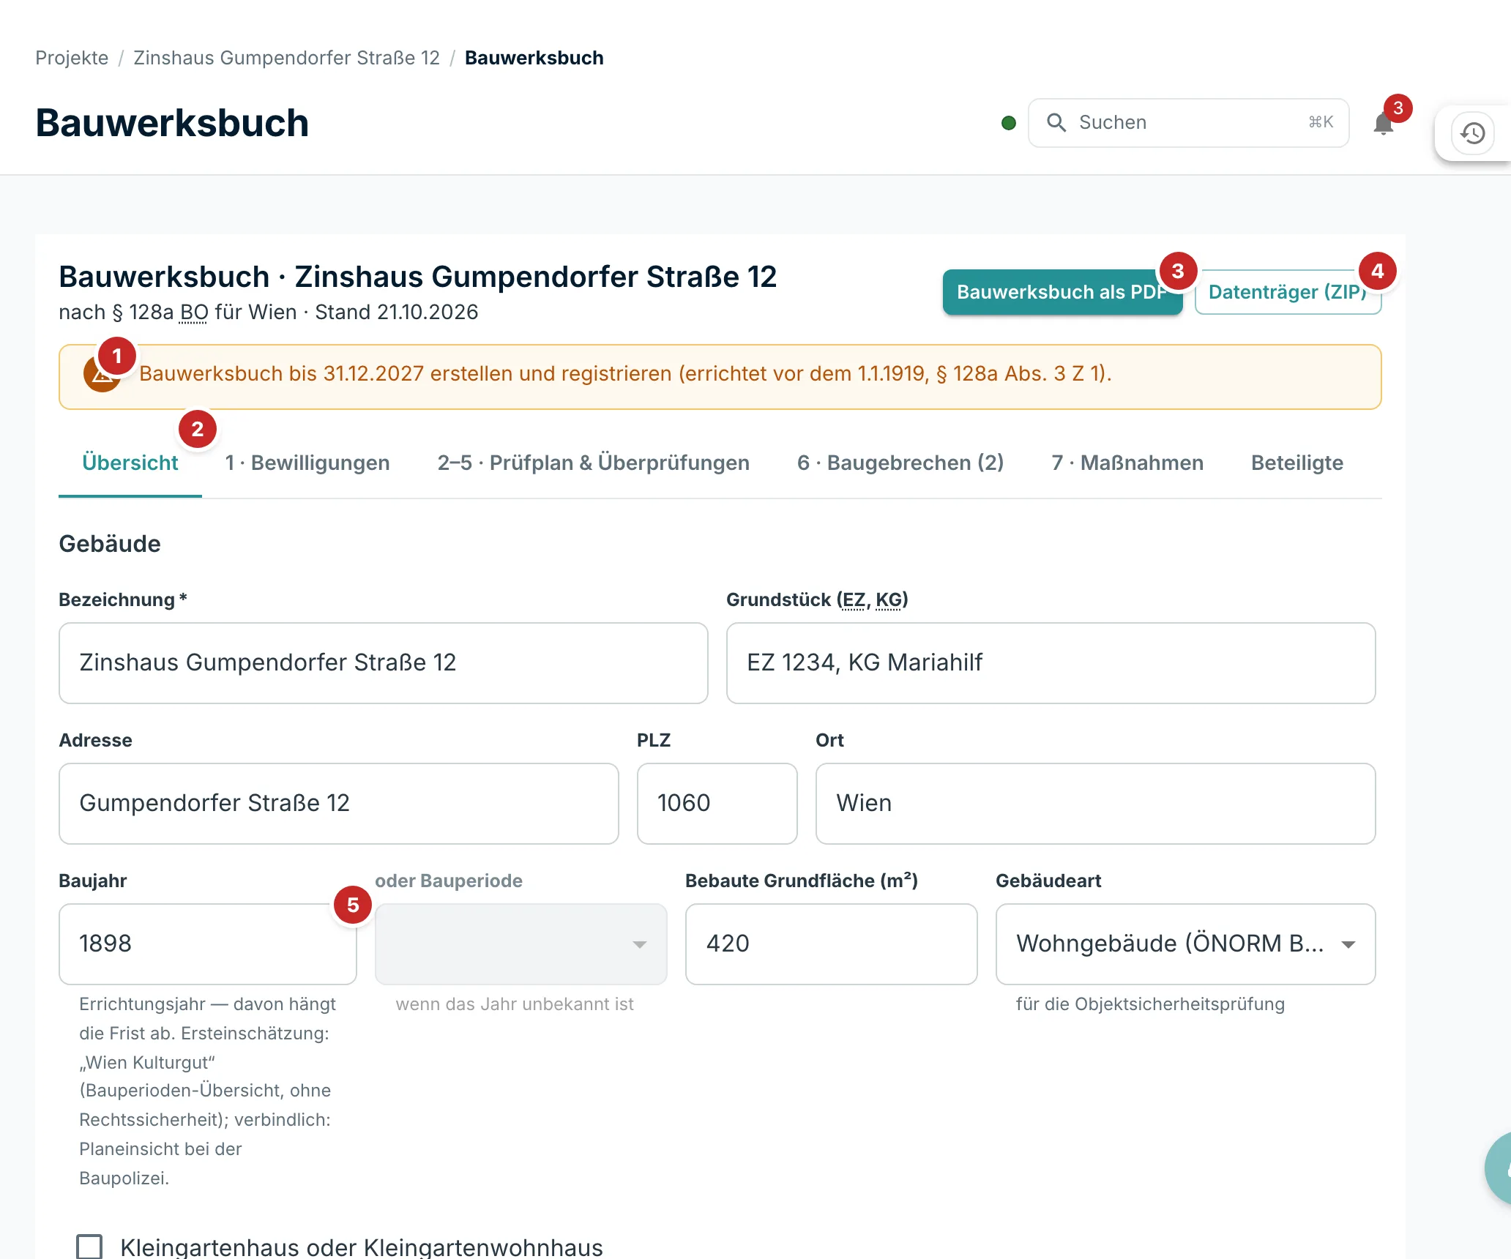Tick the Kleingartenhaus oder Kleingartenwohnhaus checkbox
This screenshot has width=1511, height=1259.
pyautogui.click(x=89, y=1247)
